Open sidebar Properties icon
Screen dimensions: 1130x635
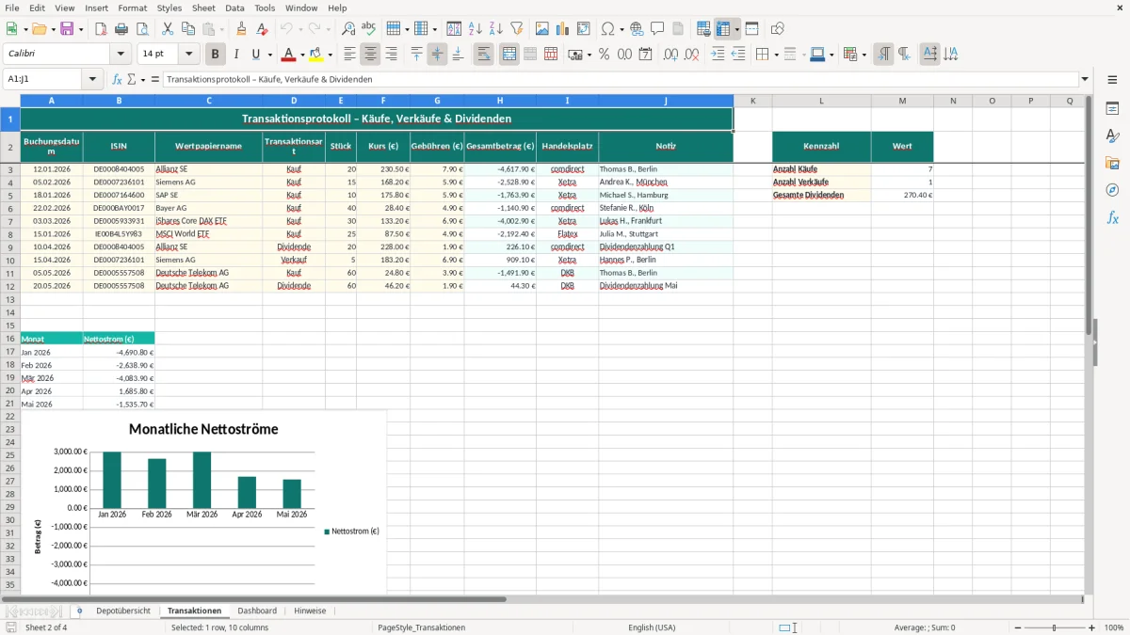pos(1112,108)
